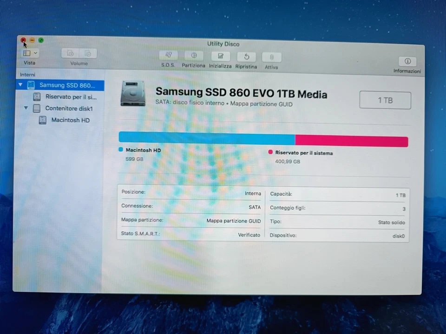Click the Stato S.M.A.R.T. Verificato value
Image resolution: width=446 pixels, height=334 pixels.
[249, 235]
